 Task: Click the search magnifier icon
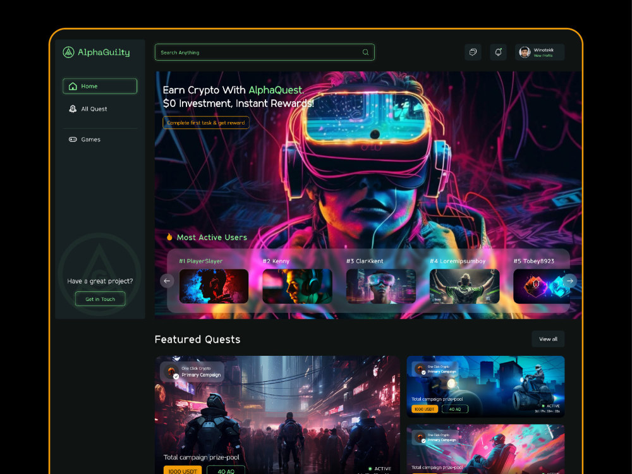(365, 52)
